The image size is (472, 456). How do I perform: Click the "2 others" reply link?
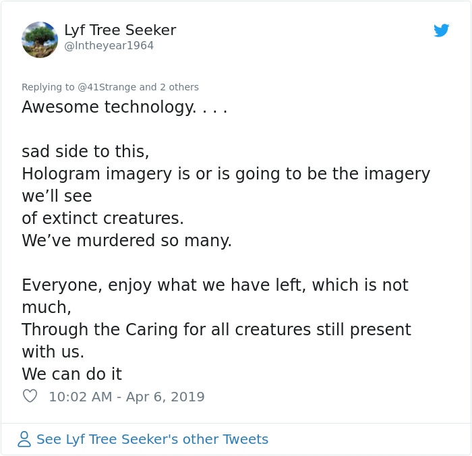click(x=179, y=87)
